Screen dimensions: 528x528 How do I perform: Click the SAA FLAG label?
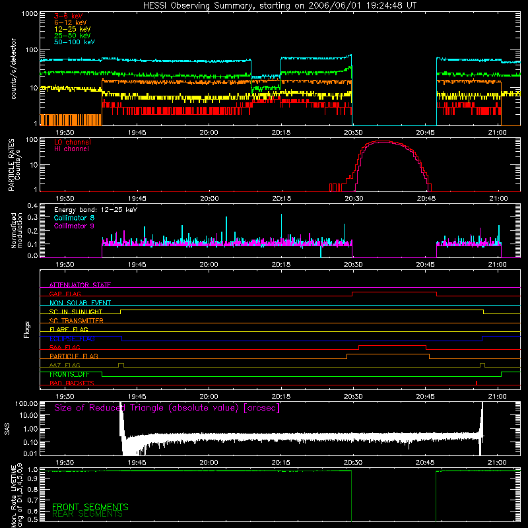65,347
